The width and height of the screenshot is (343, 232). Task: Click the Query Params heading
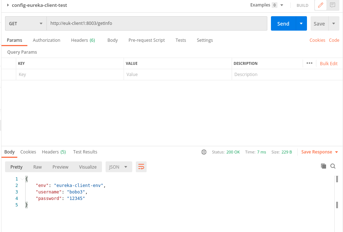pyautogui.click(x=22, y=52)
